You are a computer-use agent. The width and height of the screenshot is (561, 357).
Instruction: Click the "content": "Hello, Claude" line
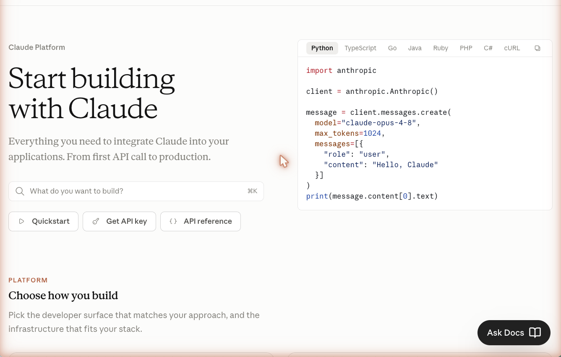(381, 165)
